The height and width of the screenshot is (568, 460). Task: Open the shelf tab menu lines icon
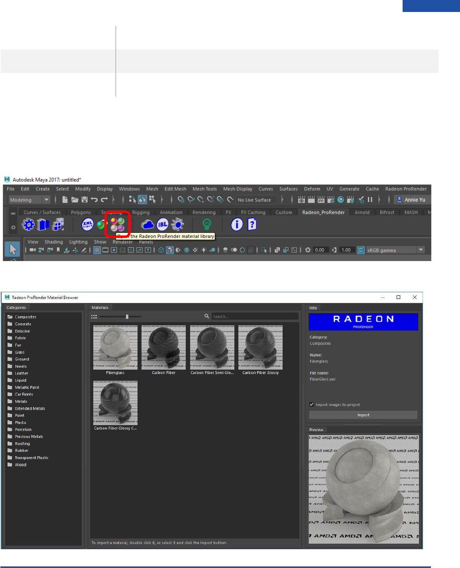pos(13,214)
